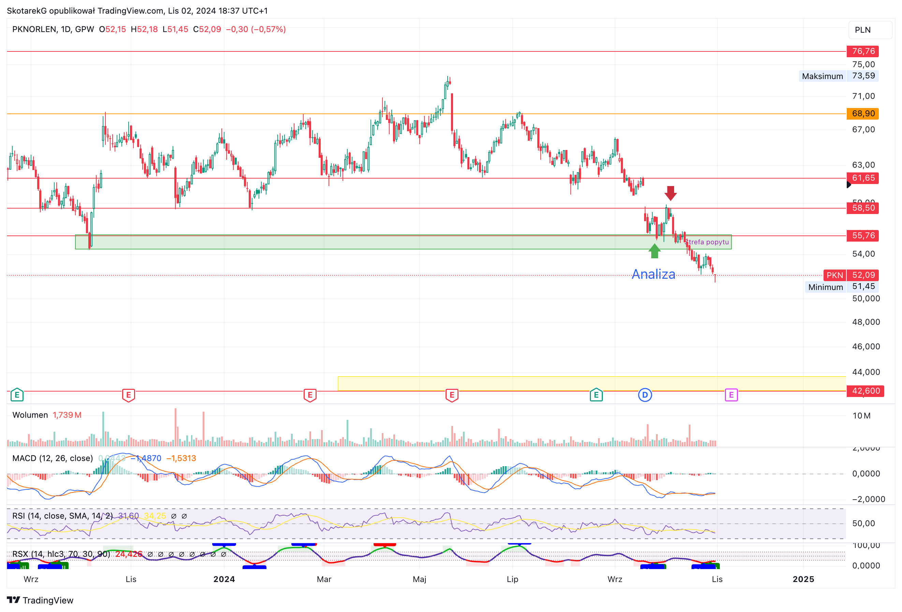902x612 pixels.
Task: Click the Wolumen indicator legend
Action: tap(30, 415)
